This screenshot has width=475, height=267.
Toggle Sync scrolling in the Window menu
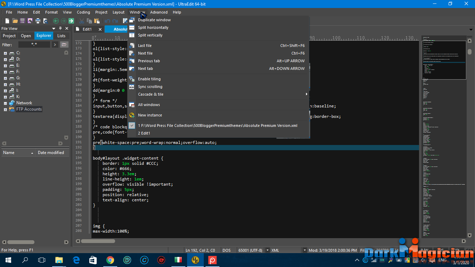click(x=218, y=87)
